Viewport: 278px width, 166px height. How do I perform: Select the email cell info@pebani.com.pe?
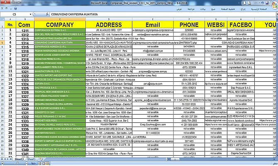[x=153, y=51]
